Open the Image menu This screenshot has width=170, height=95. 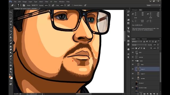[24, 2]
